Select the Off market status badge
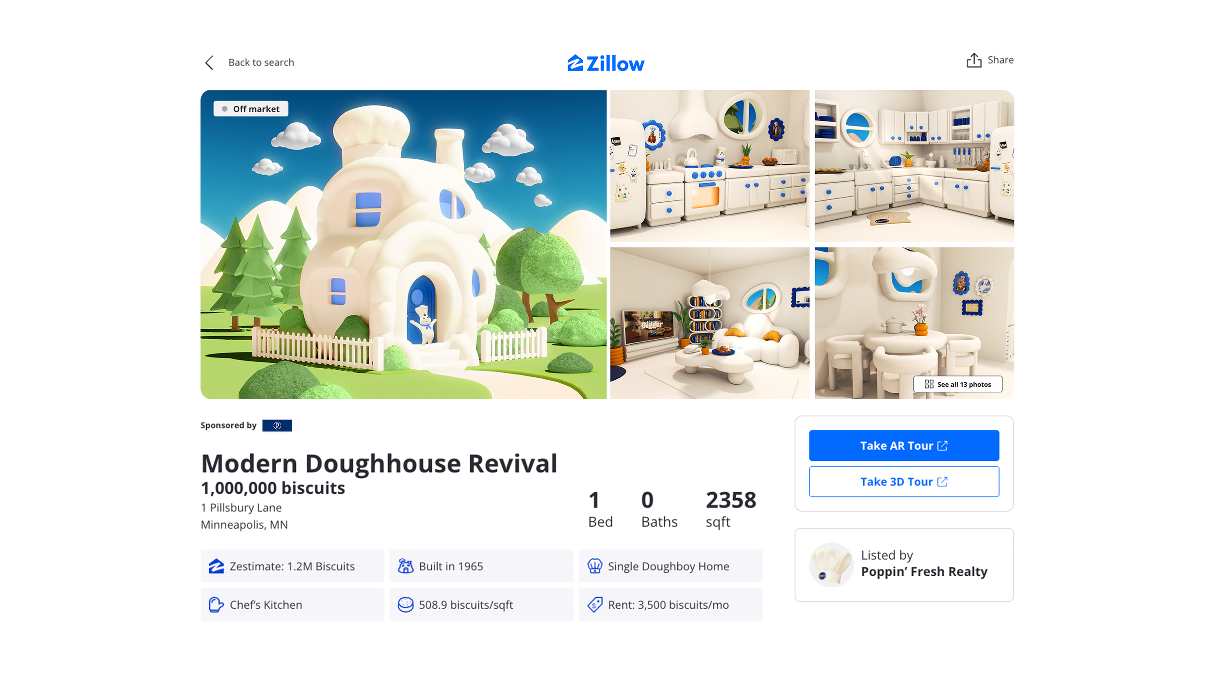This screenshot has width=1213, height=682. point(251,109)
